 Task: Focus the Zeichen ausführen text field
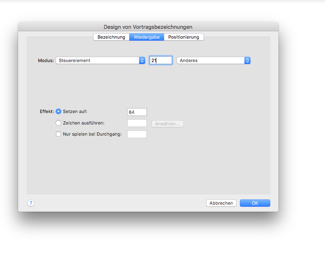[x=137, y=123]
